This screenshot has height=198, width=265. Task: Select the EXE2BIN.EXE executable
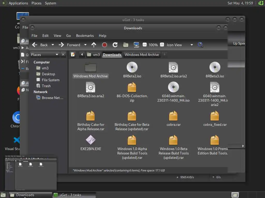(91, 143)
